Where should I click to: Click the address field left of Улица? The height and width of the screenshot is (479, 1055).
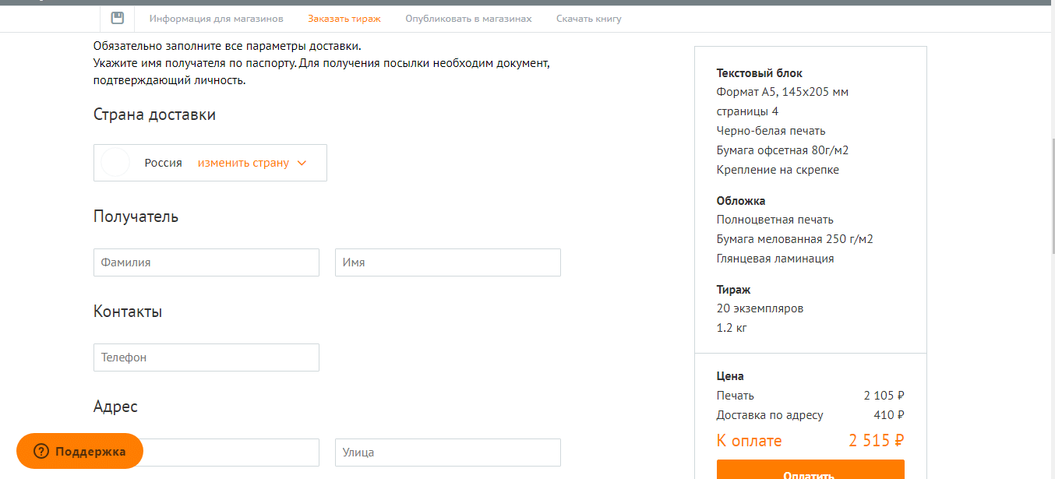tap(234, 453)
